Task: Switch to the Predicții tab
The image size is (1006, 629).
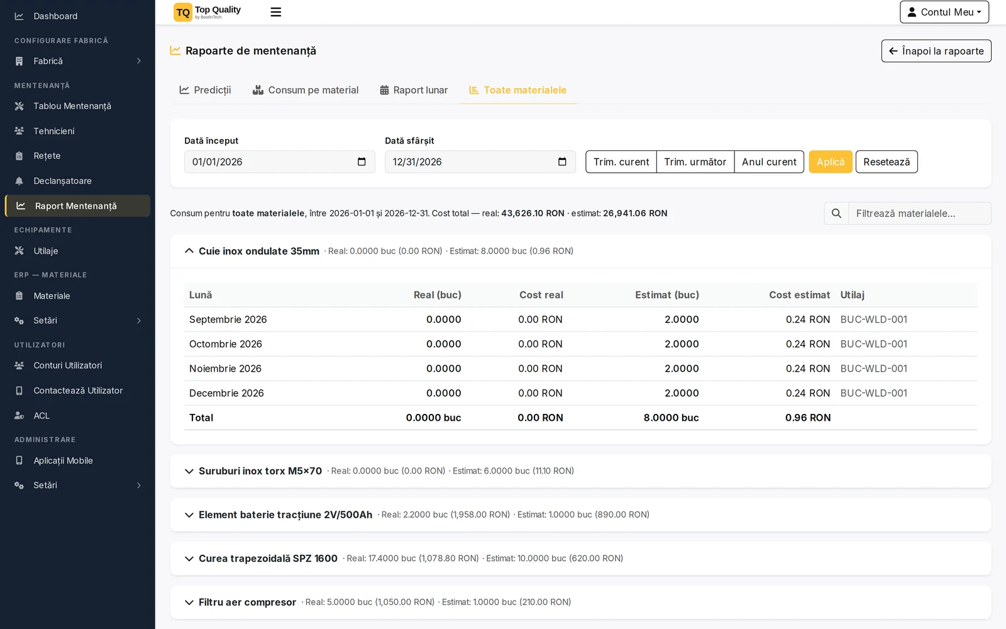Action: point(205,90)
